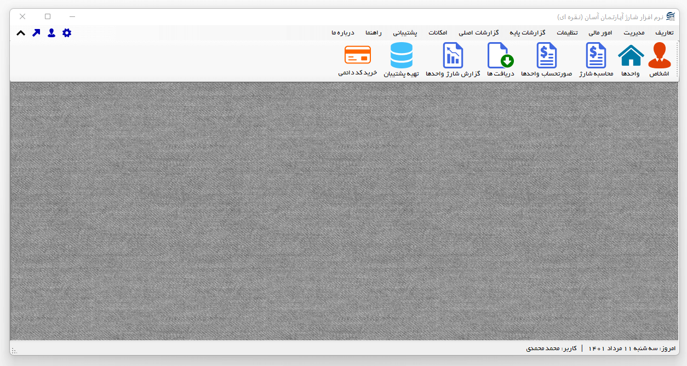Open the پشتیبانی menu
The height and width of the screenshot is (366, 687).
(x=405, y=33)
